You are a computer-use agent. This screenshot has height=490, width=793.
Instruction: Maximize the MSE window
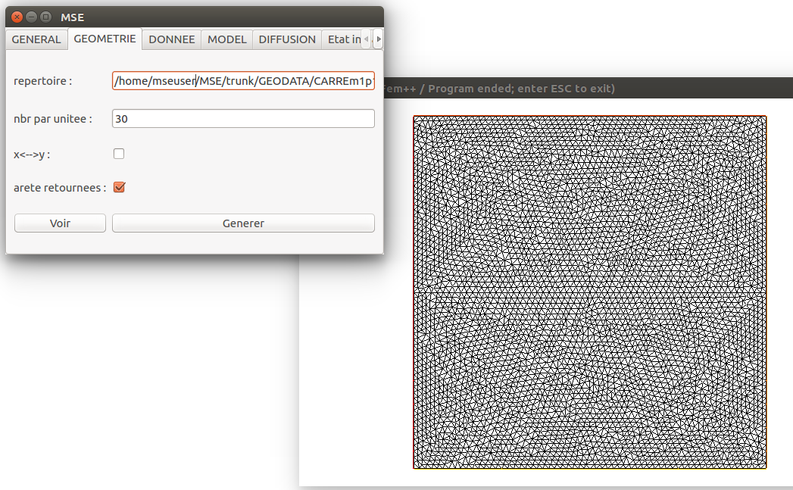[46, 16]
